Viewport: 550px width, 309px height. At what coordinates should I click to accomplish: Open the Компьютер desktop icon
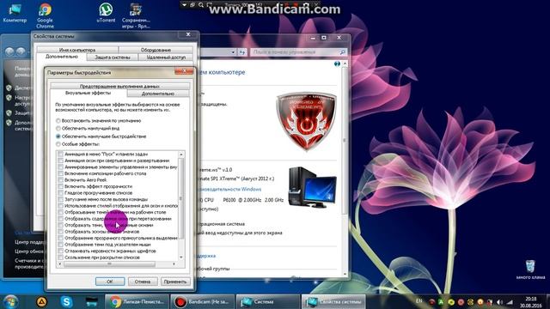click(15, 13)
